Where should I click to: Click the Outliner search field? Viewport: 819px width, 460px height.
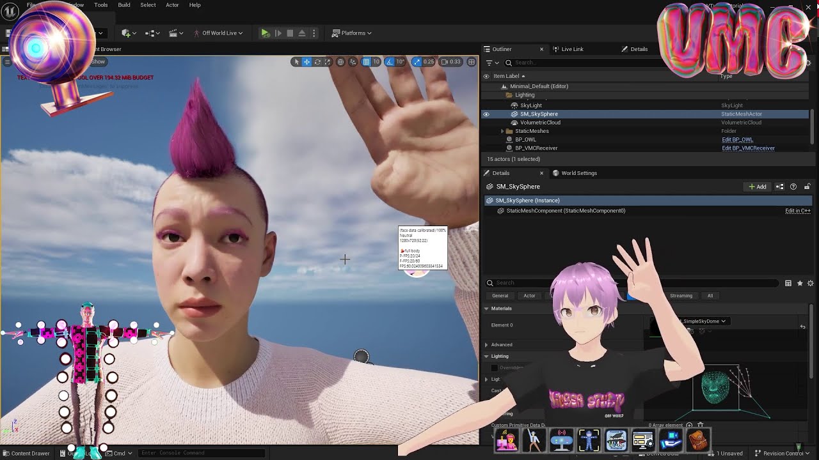point(582,63)
